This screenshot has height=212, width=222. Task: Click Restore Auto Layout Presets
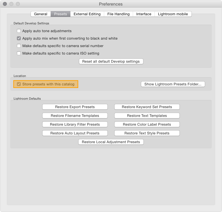pyautogui.click(x=75, y=133)
